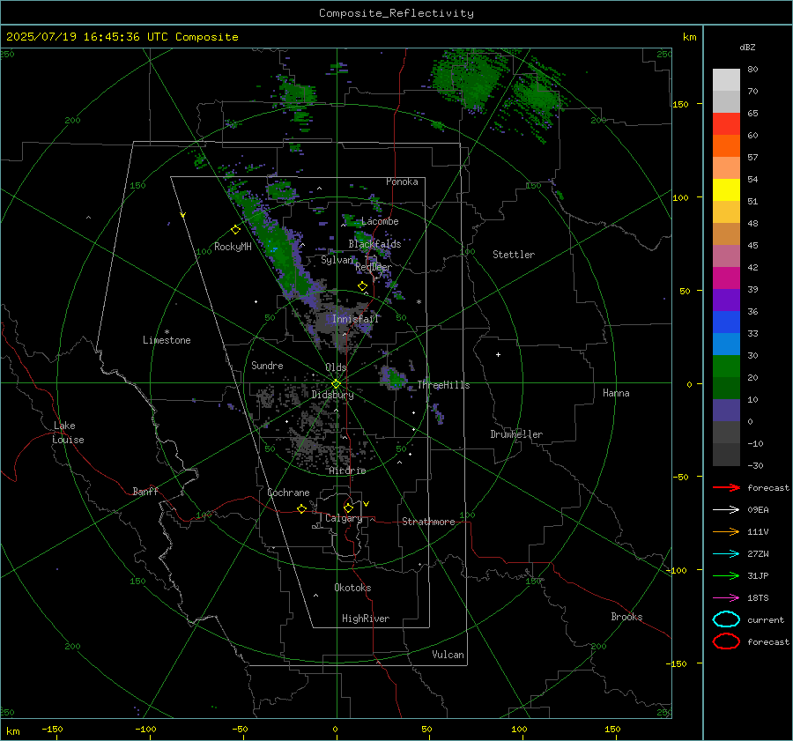Click the RedDeer city label
Screen dimensions: 793x741
[x=374, y=267]
